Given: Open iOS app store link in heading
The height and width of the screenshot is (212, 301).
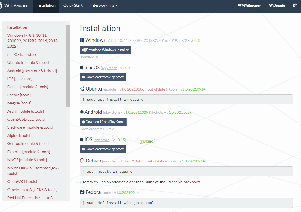Looking at the screenshot, I should 102,140.
